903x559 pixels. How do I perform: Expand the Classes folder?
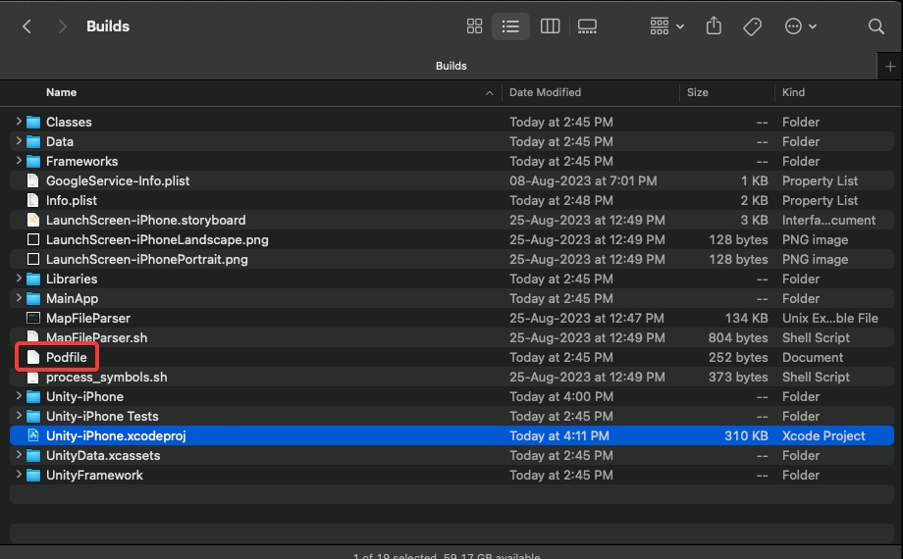[19, 122]
